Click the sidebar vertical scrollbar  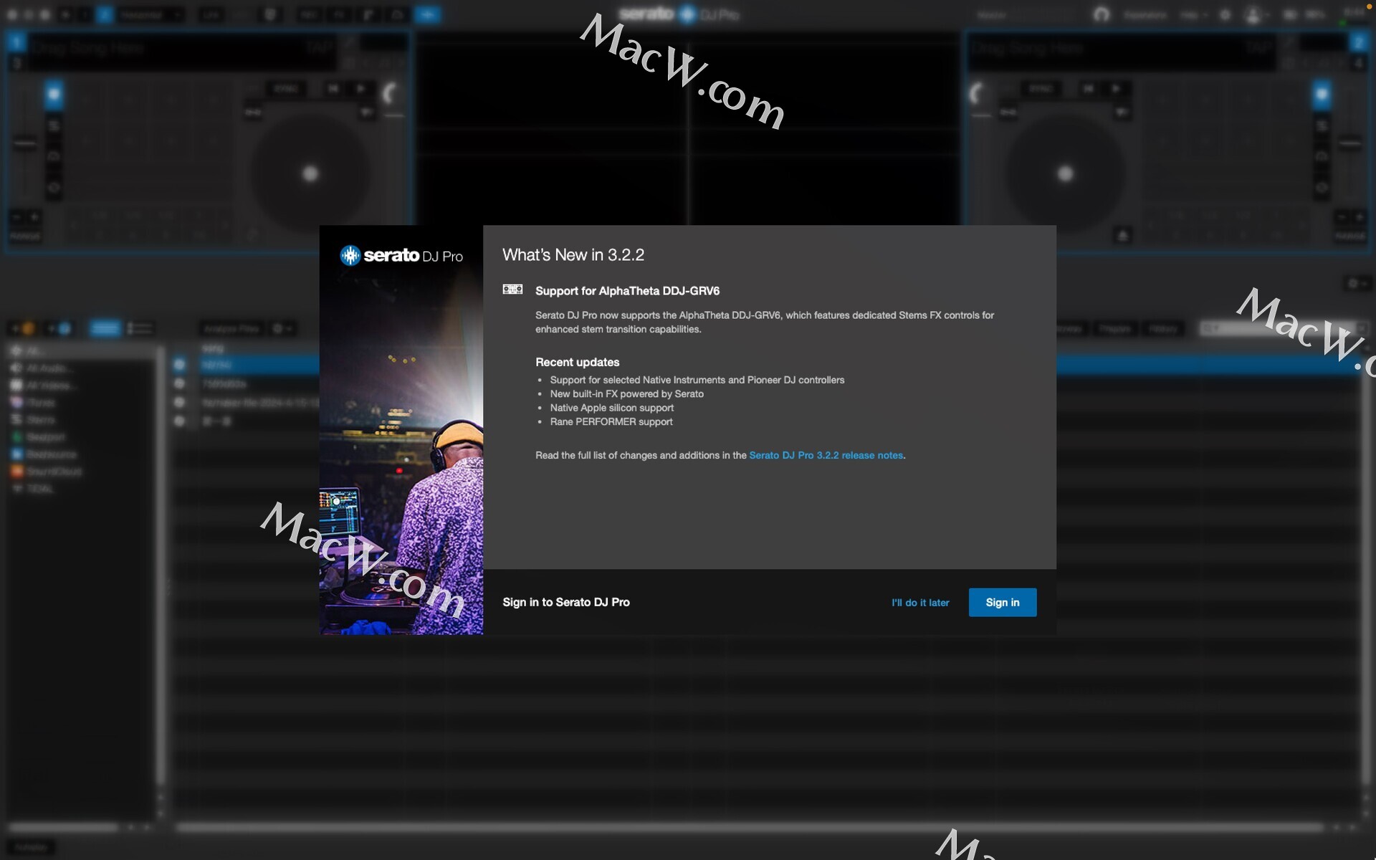pyautogui.click(x=161, y=566)
